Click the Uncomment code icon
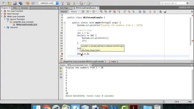 click(x=165, y=12)
